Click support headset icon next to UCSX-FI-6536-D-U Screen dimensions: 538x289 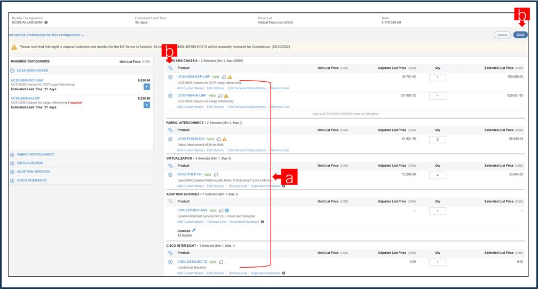(219, 139)
